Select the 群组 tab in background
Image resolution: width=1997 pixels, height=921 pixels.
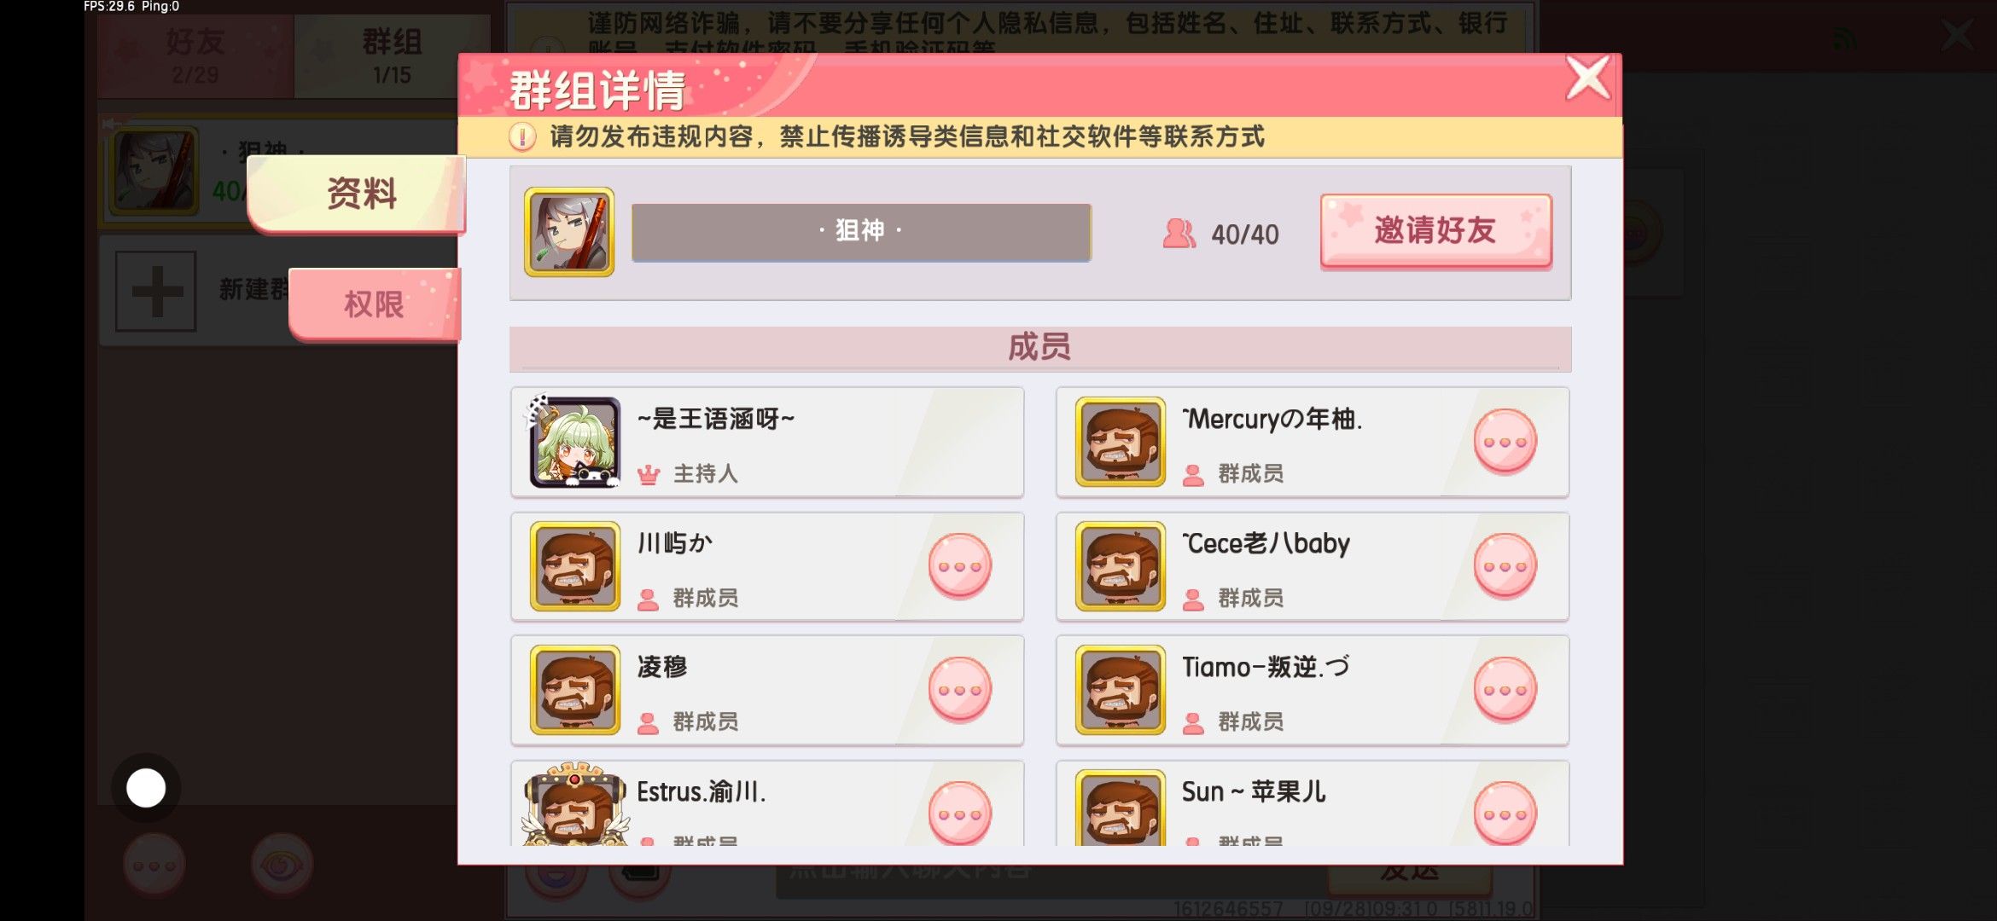[392, 56]
